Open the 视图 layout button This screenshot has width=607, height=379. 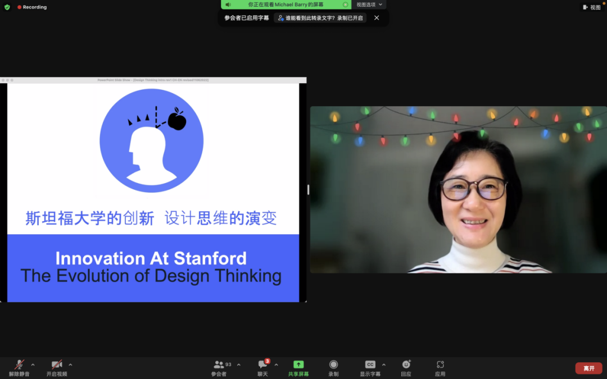(591, 7)
